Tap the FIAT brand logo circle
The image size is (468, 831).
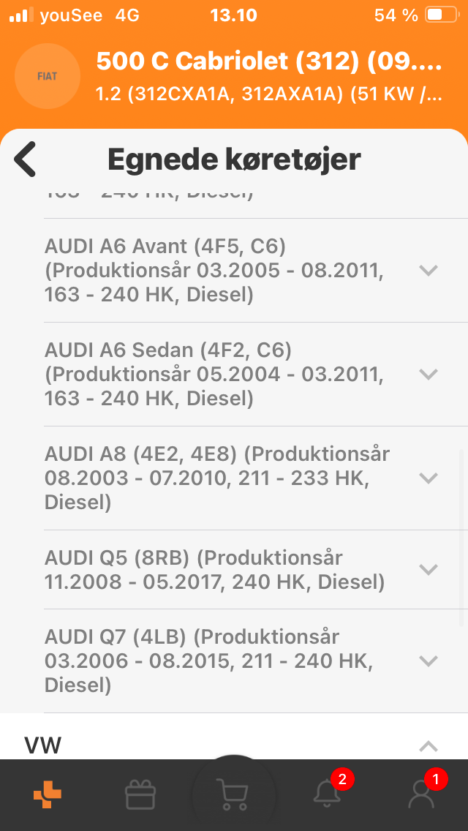(x=48, y=76)
